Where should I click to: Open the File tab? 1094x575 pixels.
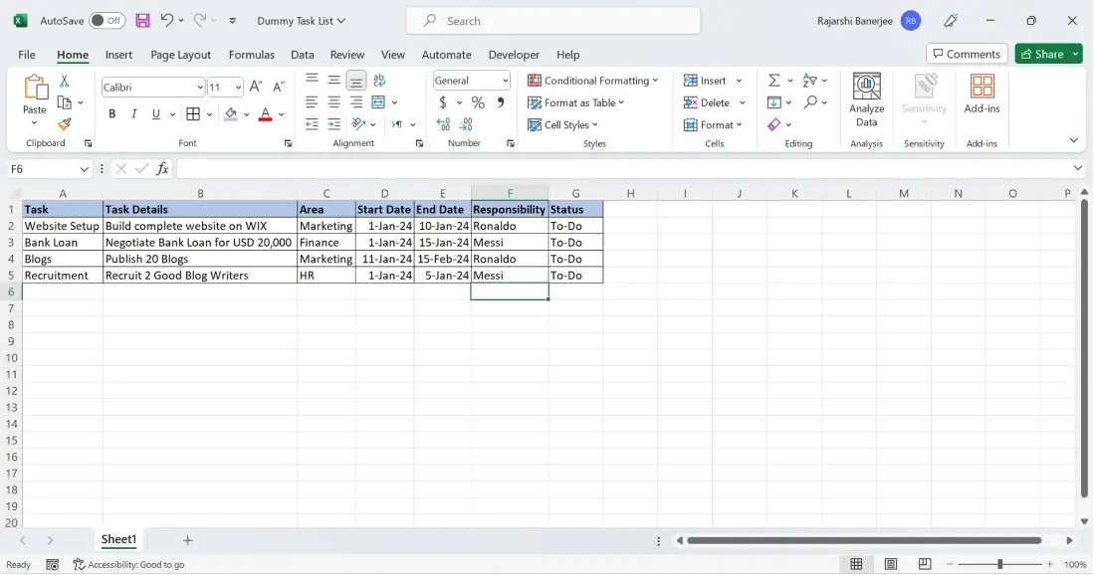[x=27, y=55]
